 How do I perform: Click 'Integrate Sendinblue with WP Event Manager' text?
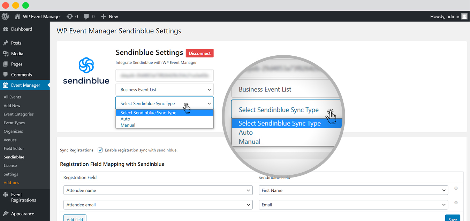coord(156,63)
